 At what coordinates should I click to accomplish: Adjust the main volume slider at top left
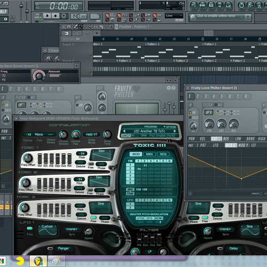click(21, 6)
